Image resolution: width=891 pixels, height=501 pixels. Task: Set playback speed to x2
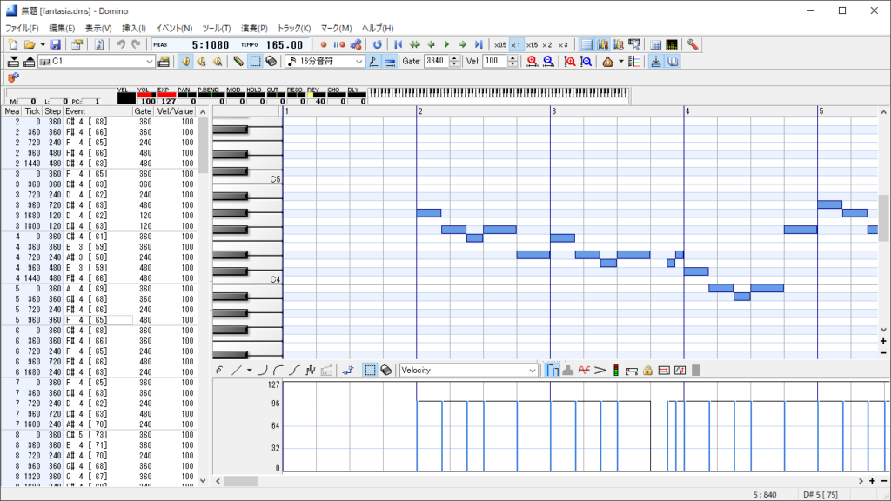tap(547, 45)
